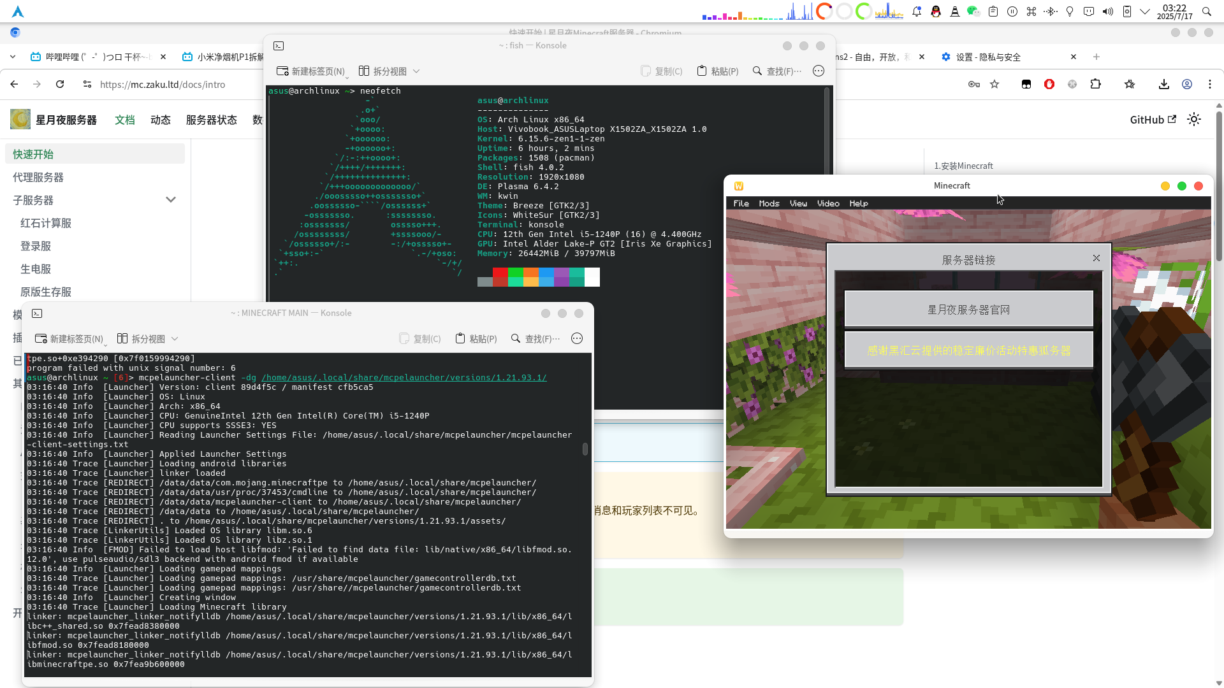Click the mc.zaku.ltd address bar
1224x688 pixels.
(x=163, y=84)
